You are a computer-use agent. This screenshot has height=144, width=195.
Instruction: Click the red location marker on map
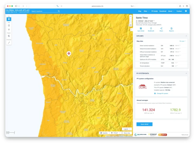pos(69,54)
